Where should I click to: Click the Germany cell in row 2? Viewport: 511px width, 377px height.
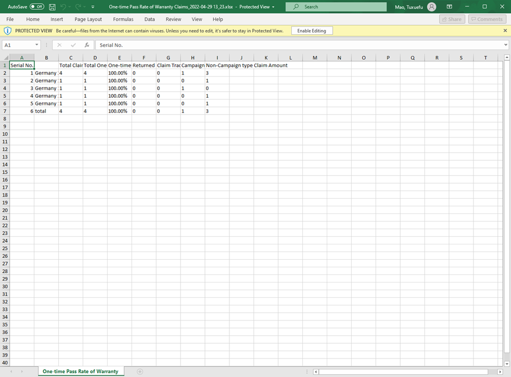pyautogui.click(x=46, y=73)
